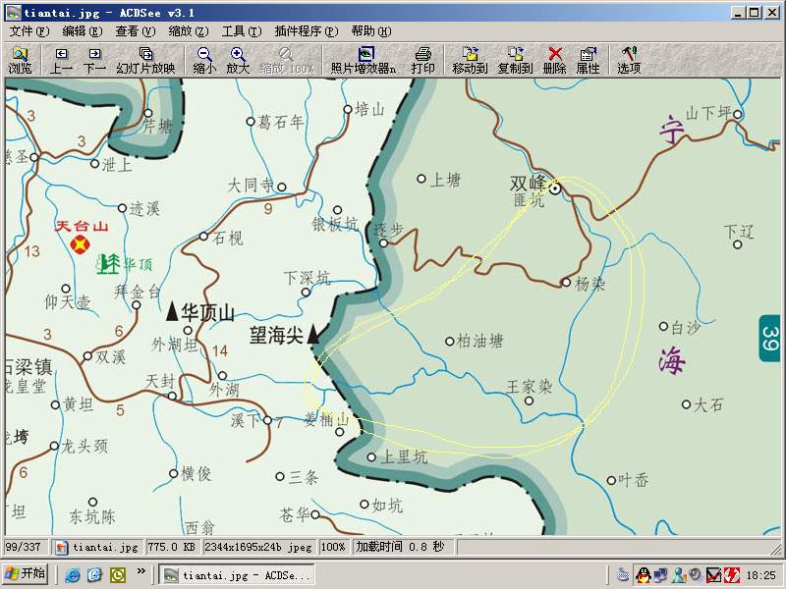This screenshot has height=589, width=786.
Task: Open image 属性 (Properties) icon
Action: pos(588,60)
